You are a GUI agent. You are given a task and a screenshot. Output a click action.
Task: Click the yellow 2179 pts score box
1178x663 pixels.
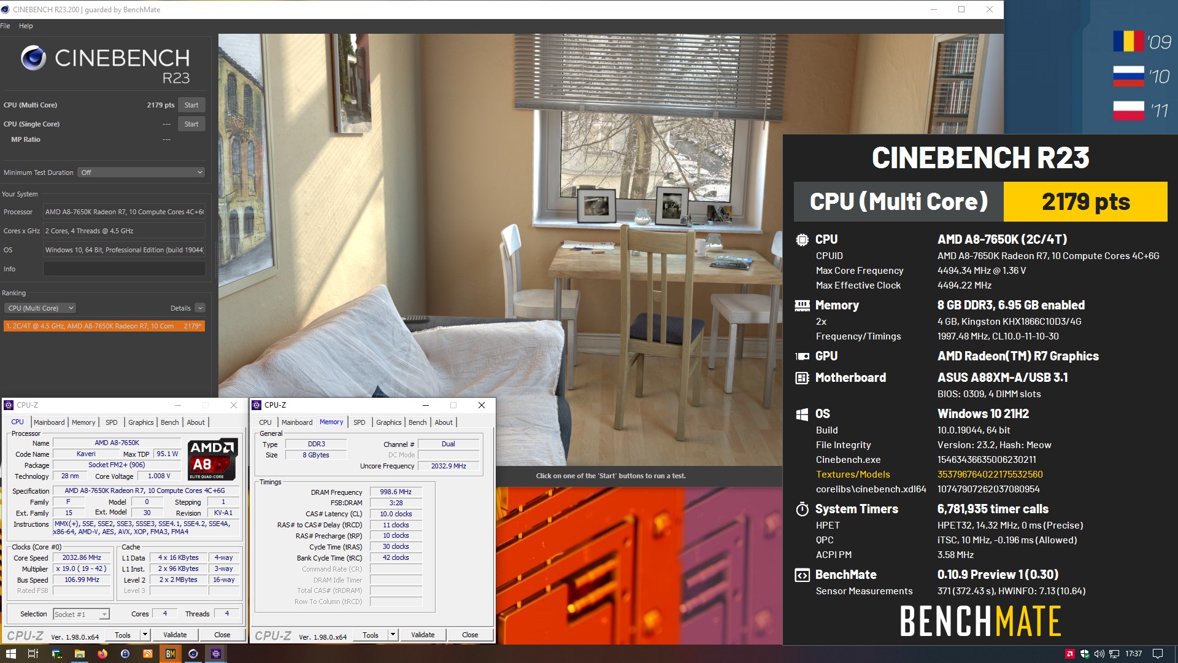click(1085, 201)
